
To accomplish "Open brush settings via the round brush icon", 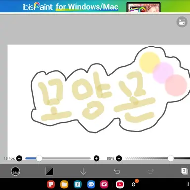I will (15, 171).
